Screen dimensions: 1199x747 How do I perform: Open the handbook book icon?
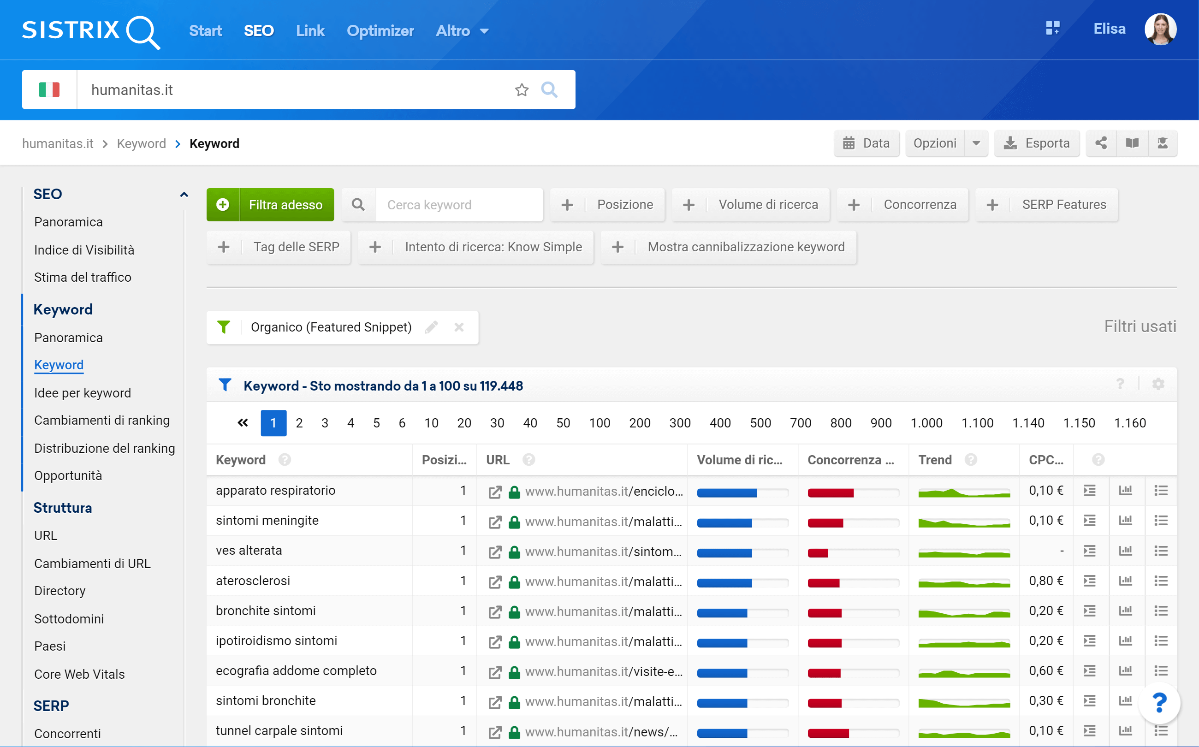(1132, 143)
